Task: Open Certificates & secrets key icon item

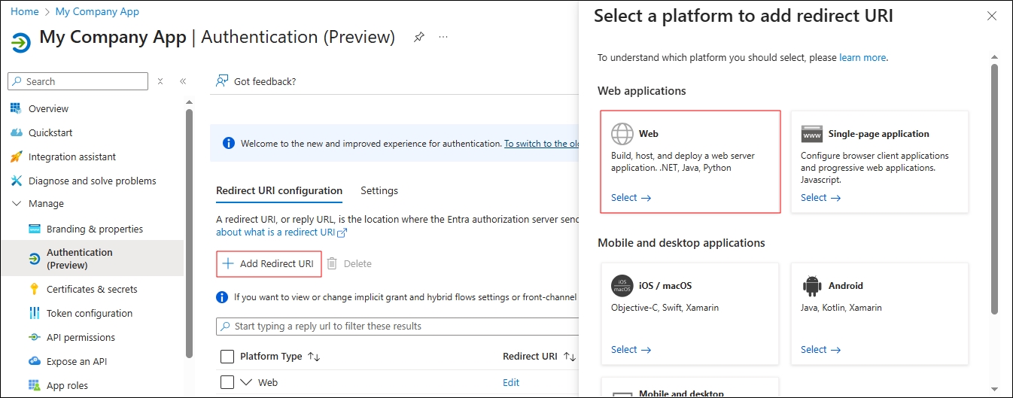Action: (x=91, y=289)
